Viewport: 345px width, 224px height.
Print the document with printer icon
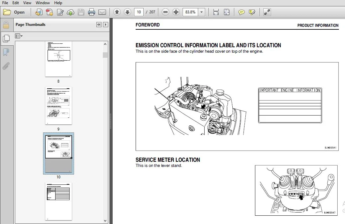[x=92, y=12]
